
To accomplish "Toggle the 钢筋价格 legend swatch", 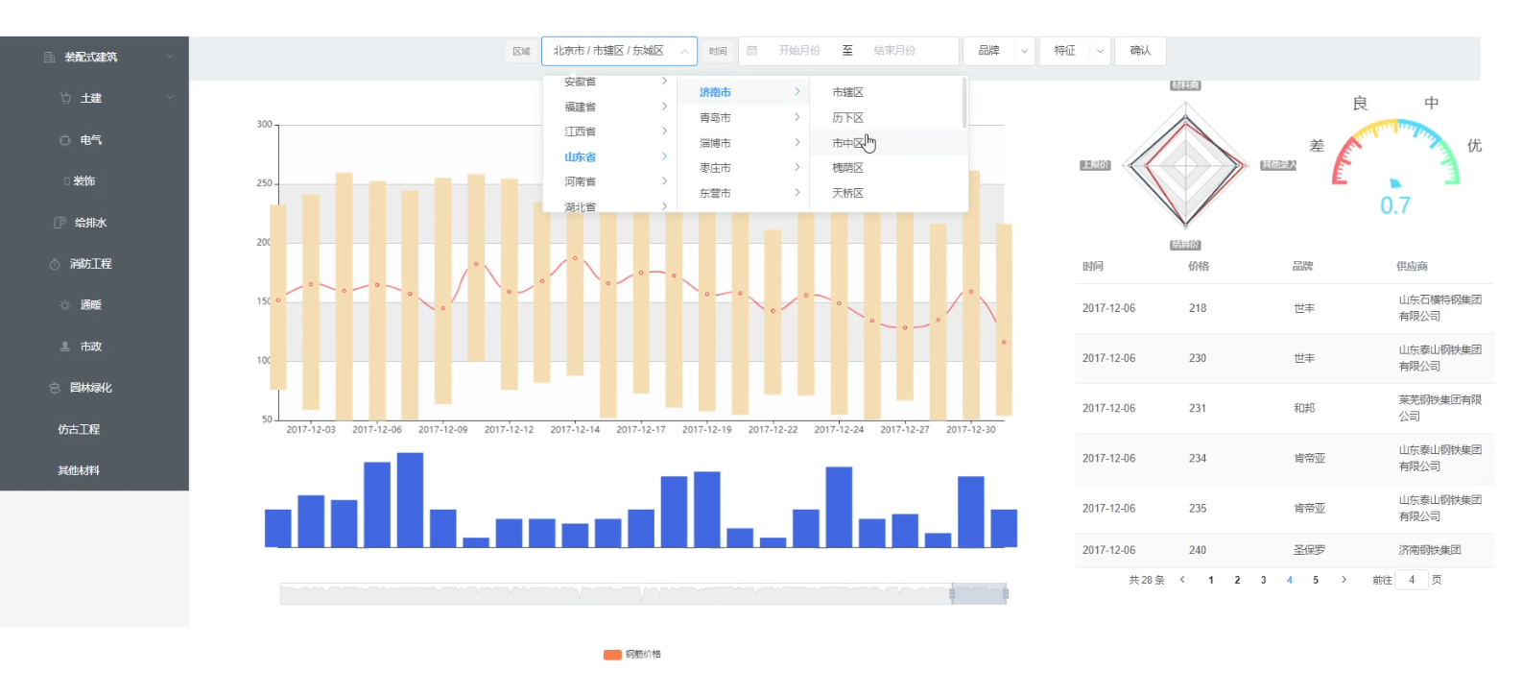I will pos(612,655).
